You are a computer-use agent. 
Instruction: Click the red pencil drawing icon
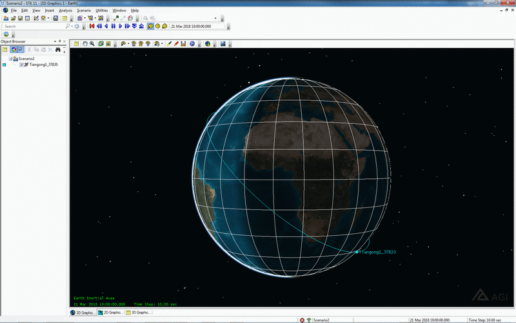pos(176,43)
